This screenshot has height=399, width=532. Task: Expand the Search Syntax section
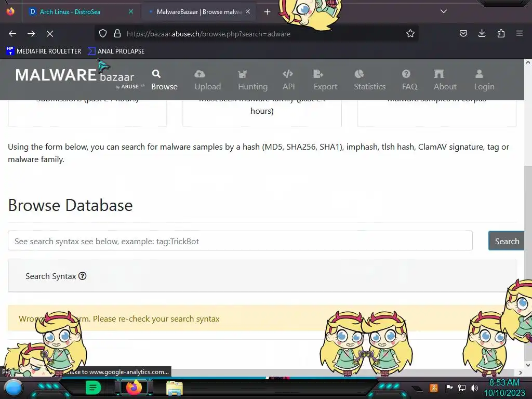pyautogui.click(x=262, y=276)
